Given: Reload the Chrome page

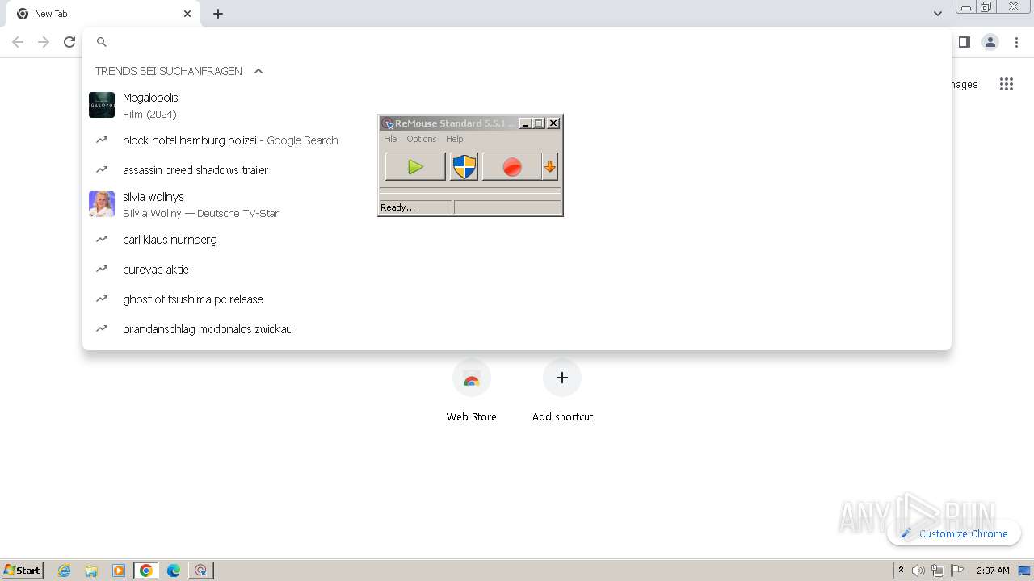Looking at the screenshot, I should [x=69, y=42].
